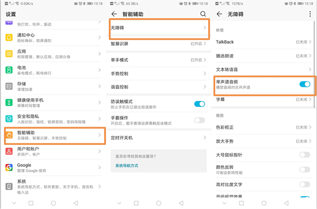Open the 单手模式 option

(x=159, y=60)
